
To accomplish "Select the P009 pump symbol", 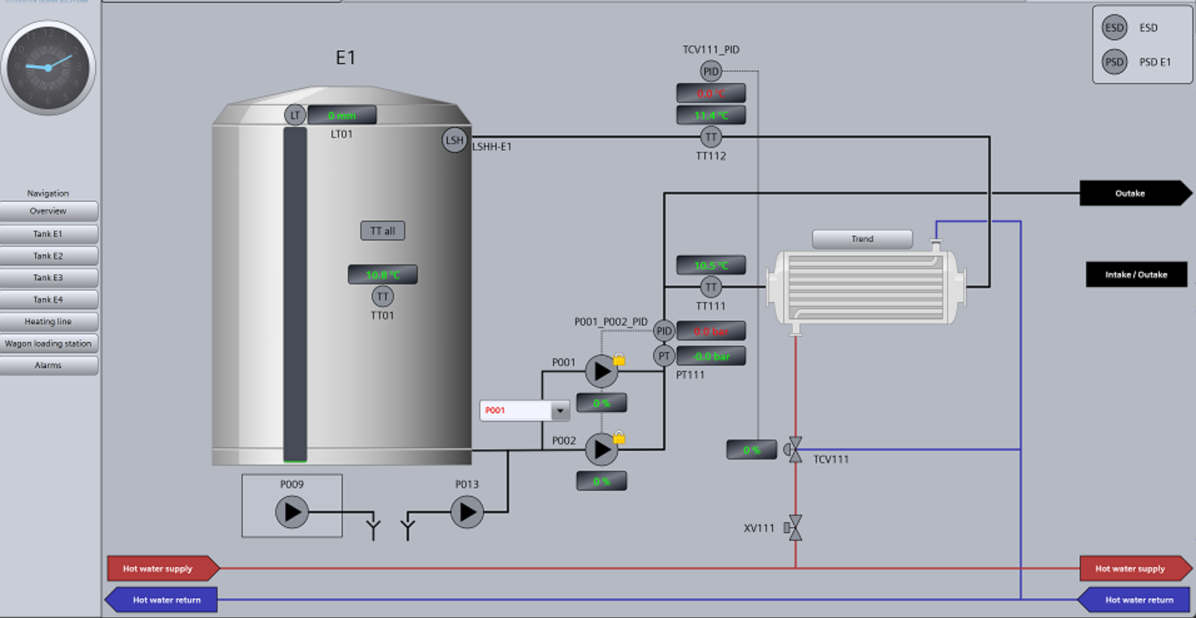I will [x=292, y=512].
